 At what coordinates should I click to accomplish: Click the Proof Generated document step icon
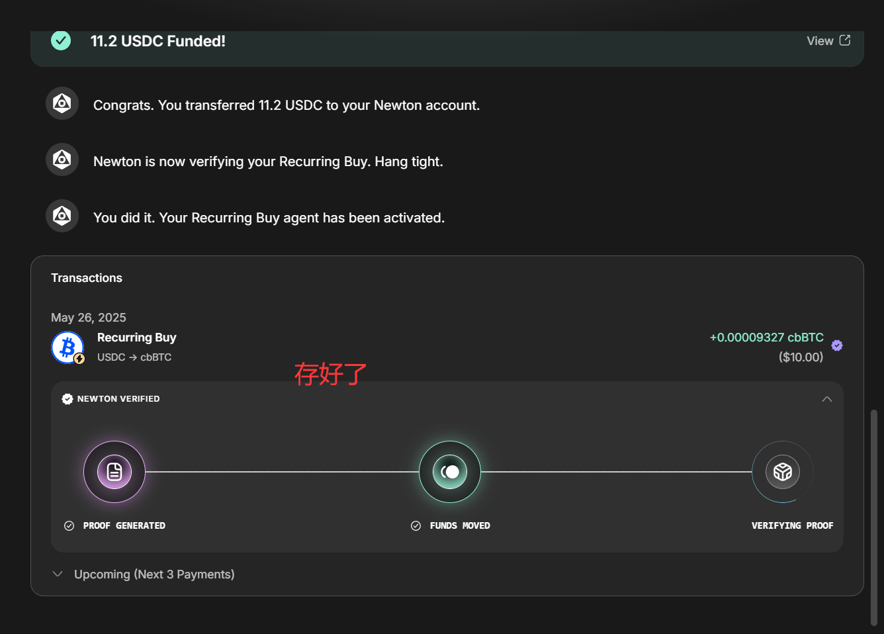pos(114,472)
